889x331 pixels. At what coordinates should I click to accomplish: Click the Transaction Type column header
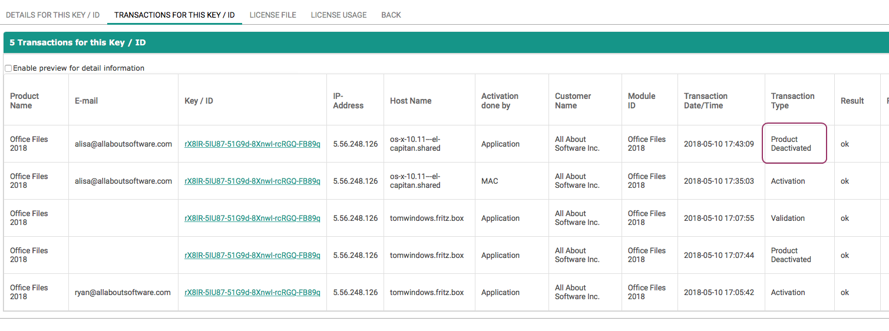point(792,101)
